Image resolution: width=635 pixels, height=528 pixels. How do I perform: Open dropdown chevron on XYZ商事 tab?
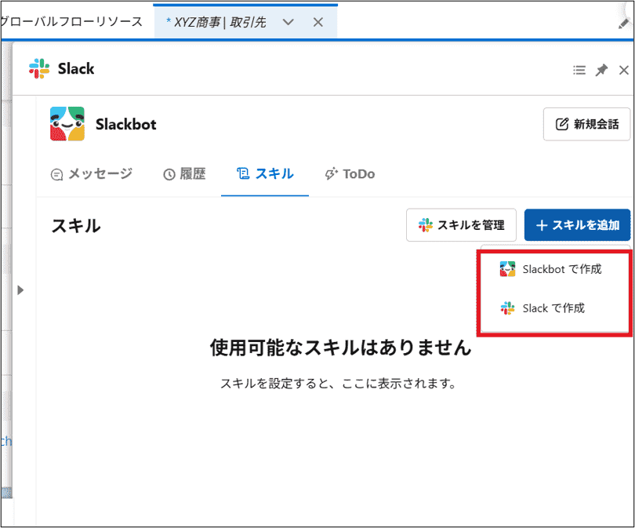tap(288, 22)
